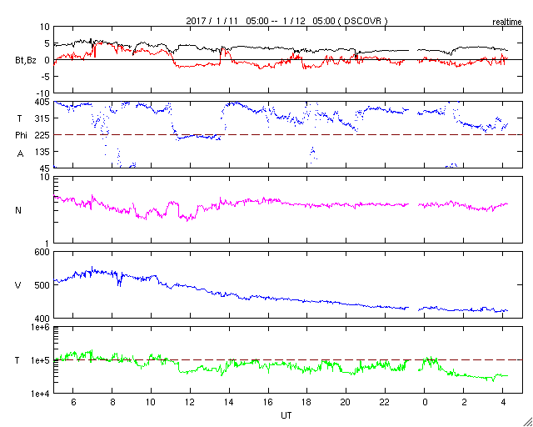Click the 'UT' x-axis label
Screen dimensions: 533x427
click(x=286, y=415)
